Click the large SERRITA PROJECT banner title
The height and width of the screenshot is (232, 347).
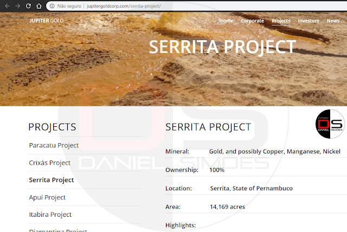coord(222,47)
